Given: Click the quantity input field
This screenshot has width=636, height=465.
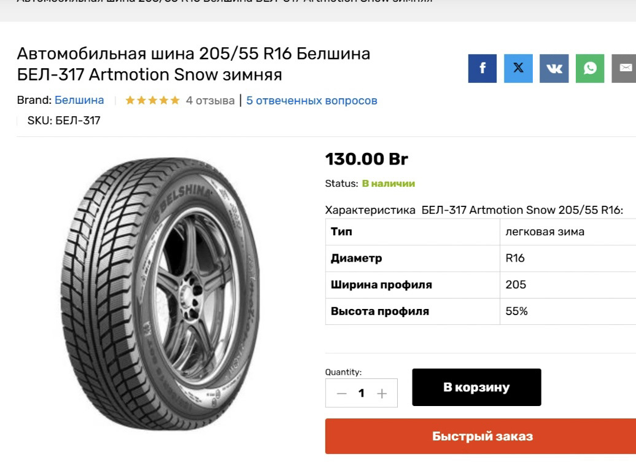Looking at the screenshot, I should [x=362, y=393].
